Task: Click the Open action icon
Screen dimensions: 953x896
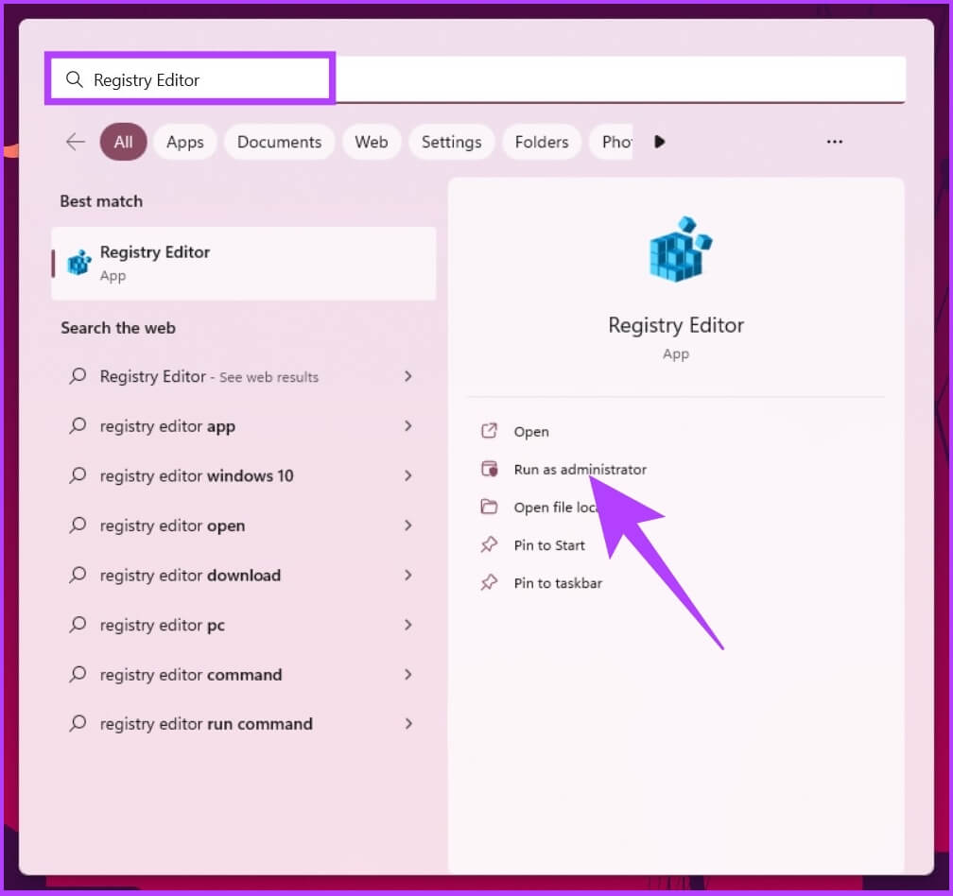Action: [x=490, y=431]
